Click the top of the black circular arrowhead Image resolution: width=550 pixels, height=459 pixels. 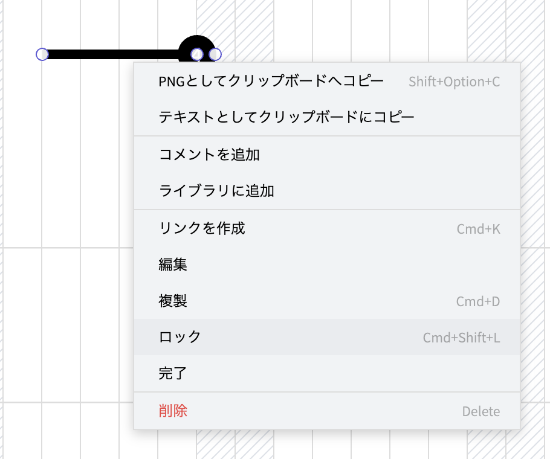196,39
